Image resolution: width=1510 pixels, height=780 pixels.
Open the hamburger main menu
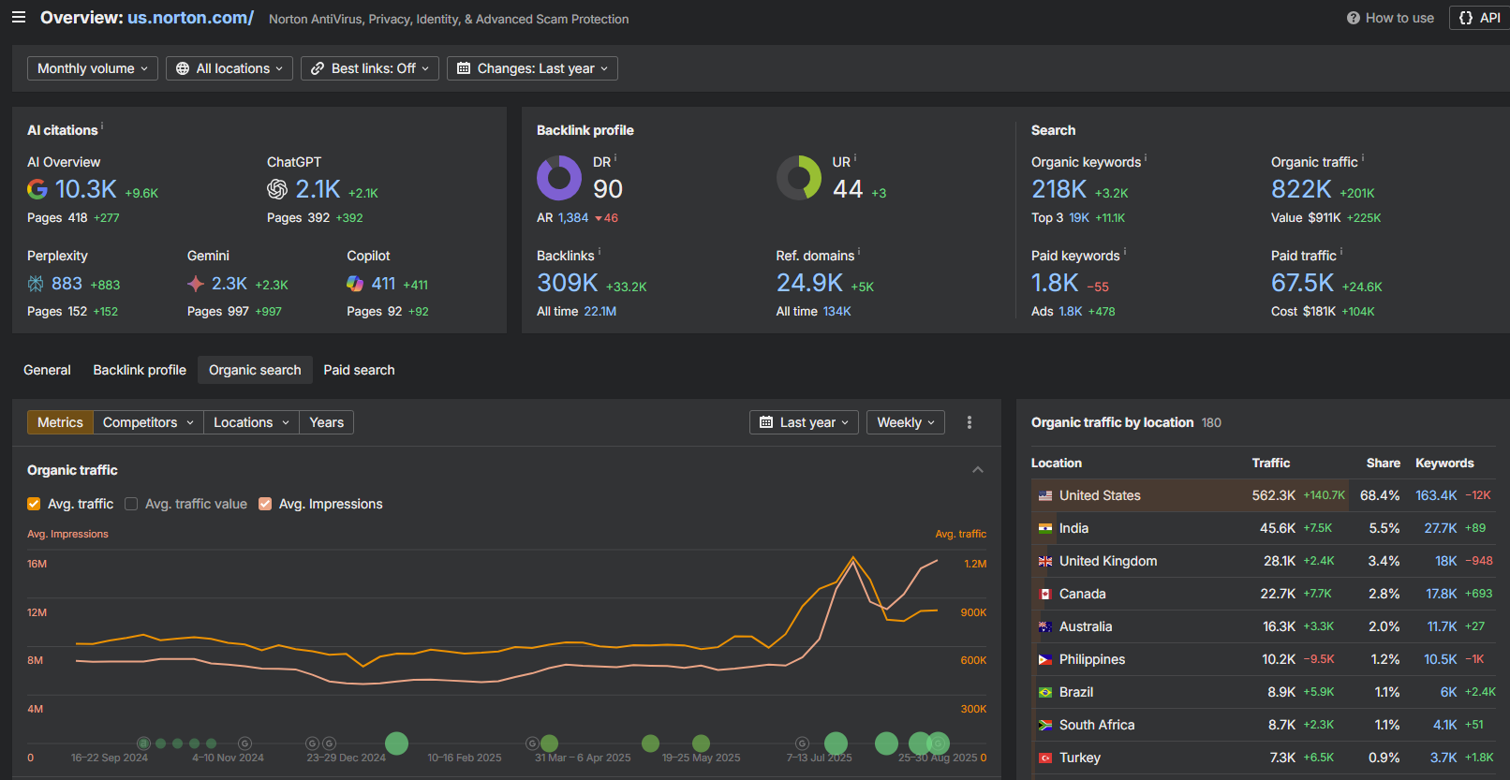[x=19, y=18]
